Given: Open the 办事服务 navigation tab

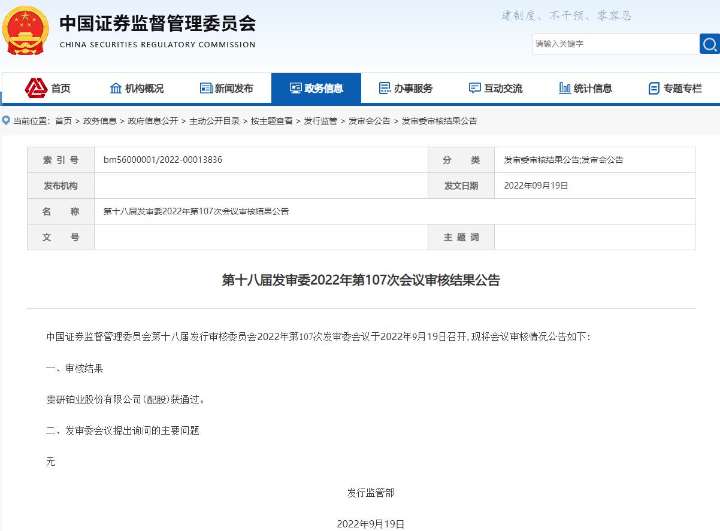Looking at the screenshot, I should tap(406, 88).
